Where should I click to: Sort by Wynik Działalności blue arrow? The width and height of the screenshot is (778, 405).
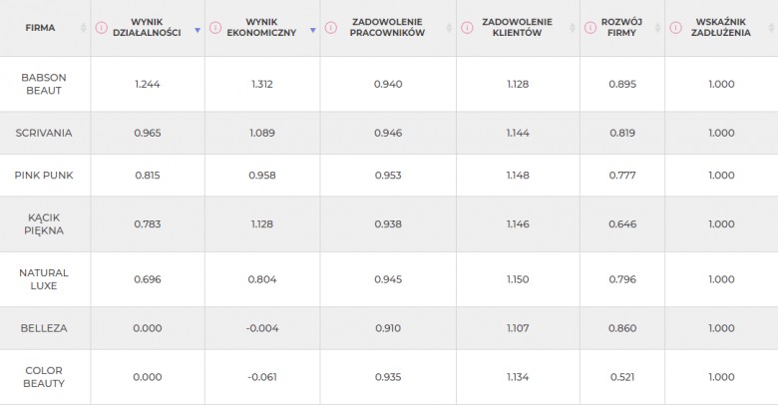(197, 30)
